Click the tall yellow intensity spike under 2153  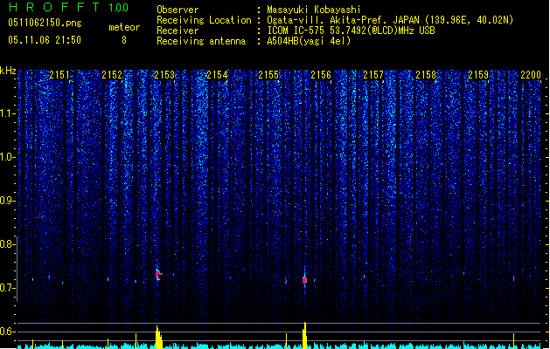tap(158, 337)
